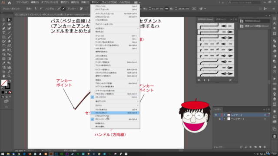Open the ファイル(F) menu
The width and height of the screenshot is (278, 156).
22,3
